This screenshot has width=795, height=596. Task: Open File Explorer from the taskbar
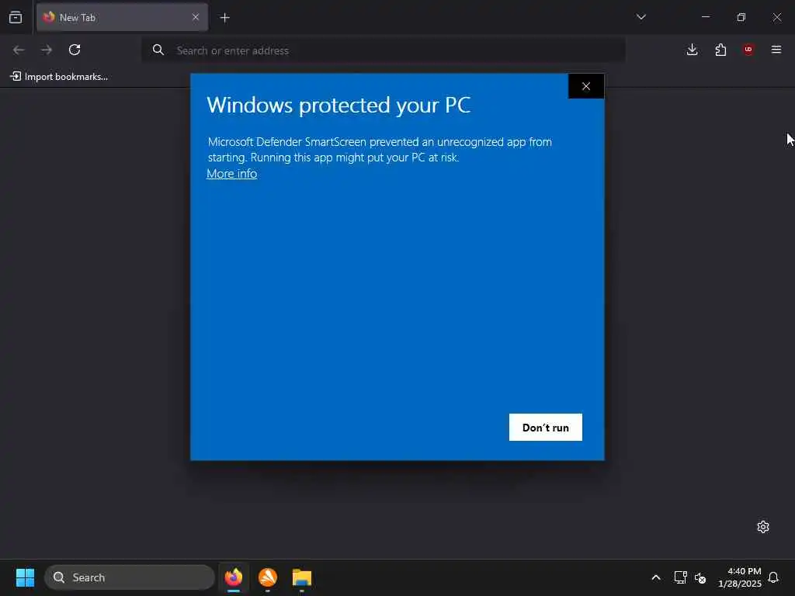(x=302, y=577)
